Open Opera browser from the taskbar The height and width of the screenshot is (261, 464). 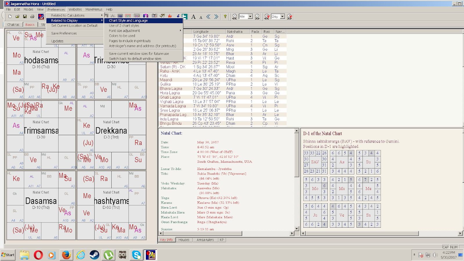[x=38, y=255]
